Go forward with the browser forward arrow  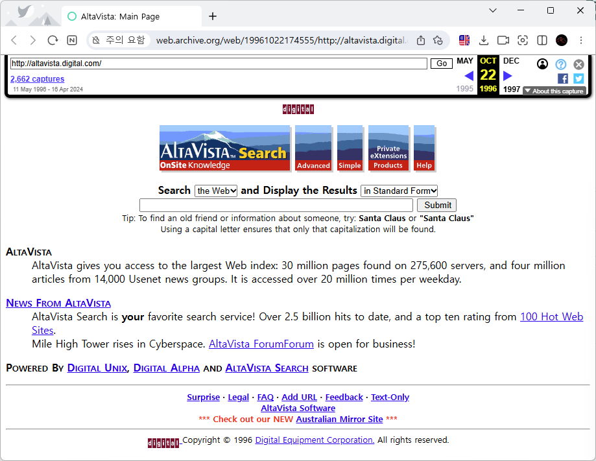pos(33,40)
